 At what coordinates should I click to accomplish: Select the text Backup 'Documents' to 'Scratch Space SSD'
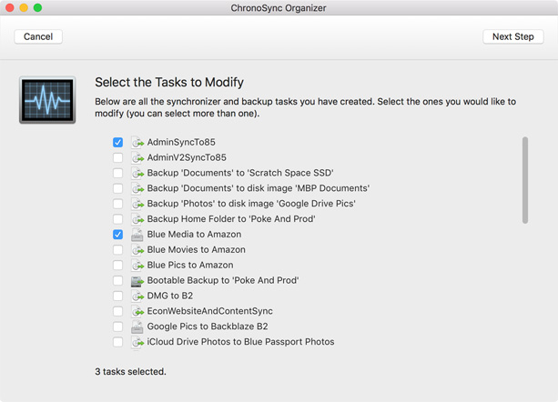click(x=240, y=173)
